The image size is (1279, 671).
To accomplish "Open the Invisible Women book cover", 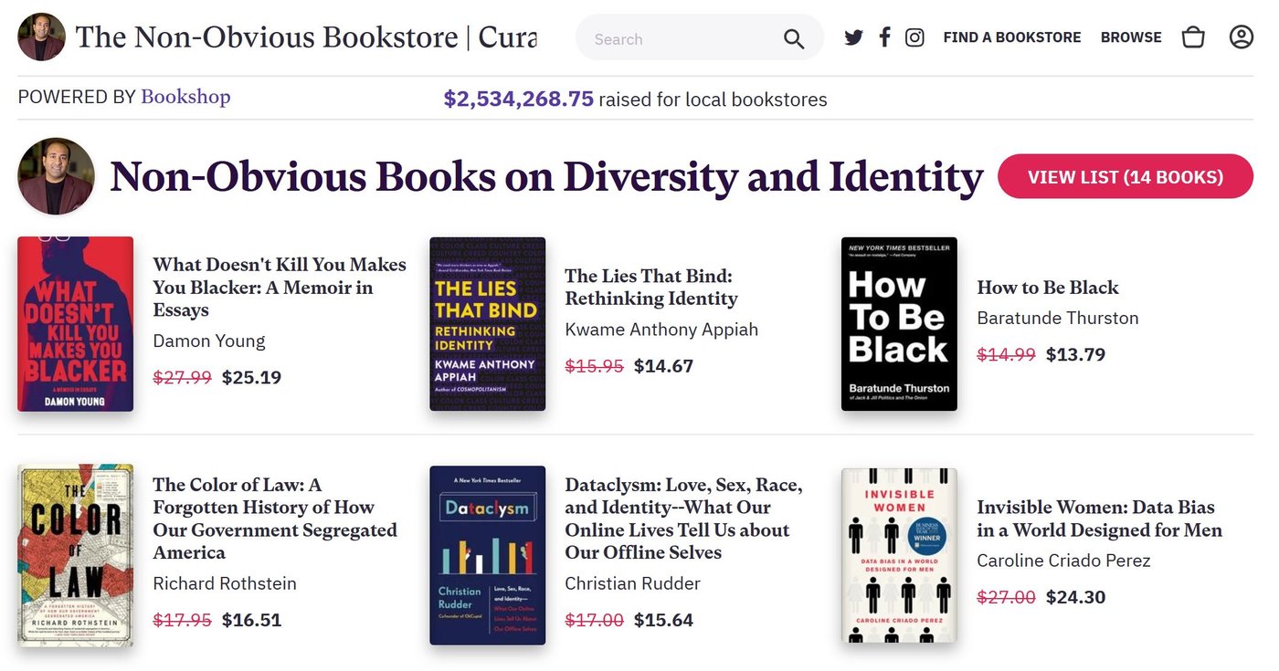I will coord(899,555).
